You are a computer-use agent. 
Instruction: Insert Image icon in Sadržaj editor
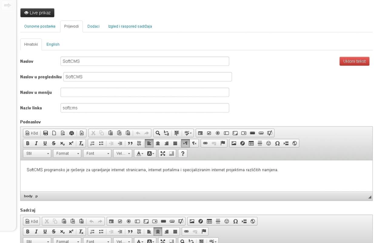[x=192, y=221]
